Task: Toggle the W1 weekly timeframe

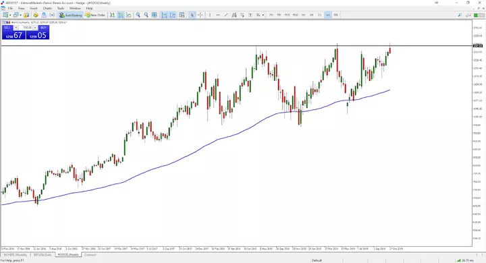Action: (327, 15)
